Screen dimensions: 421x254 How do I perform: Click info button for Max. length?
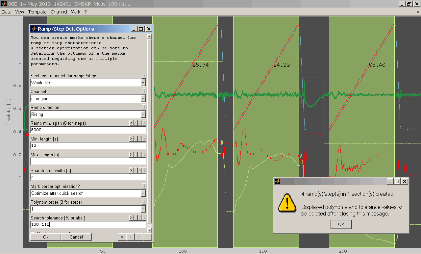click(x=144, y=155)
